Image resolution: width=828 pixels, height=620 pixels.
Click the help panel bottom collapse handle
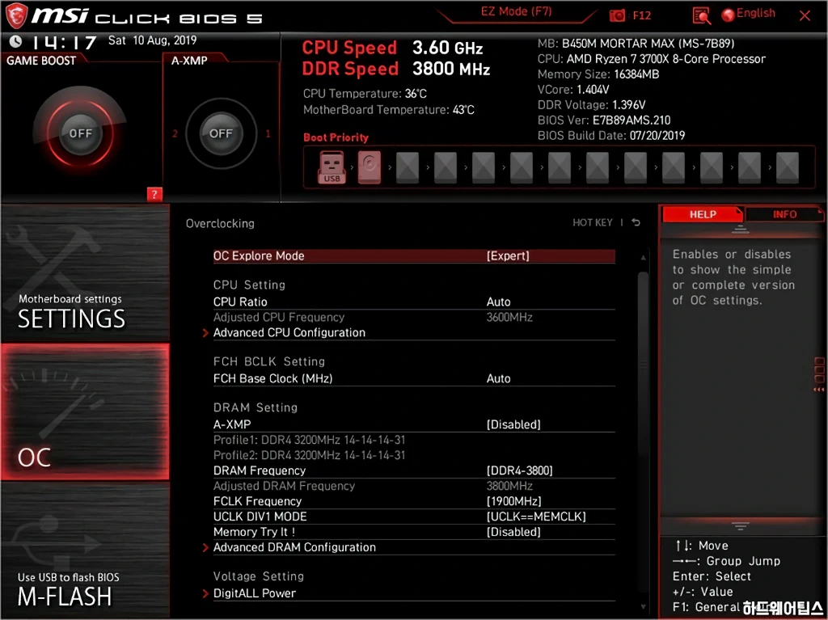740,526
